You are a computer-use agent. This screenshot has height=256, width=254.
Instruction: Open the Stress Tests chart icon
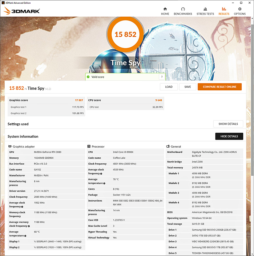tap(205, 9)
